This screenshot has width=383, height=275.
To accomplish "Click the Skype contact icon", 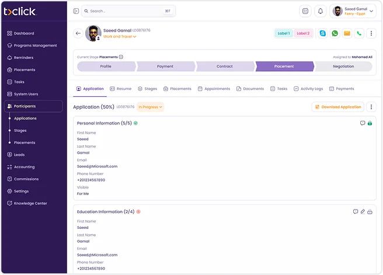I will tap(323, 33).
